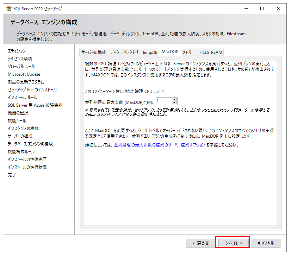Open the FILESTREAM tab
The width and height of the screenshot is (291, 256).
point(211,52)
